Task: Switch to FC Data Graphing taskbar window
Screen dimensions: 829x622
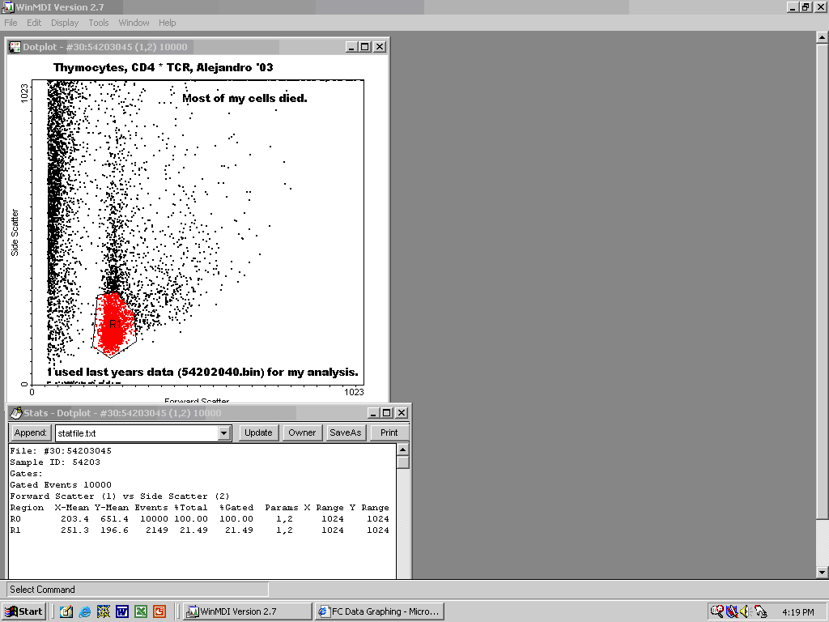Action: pos(379,611)
